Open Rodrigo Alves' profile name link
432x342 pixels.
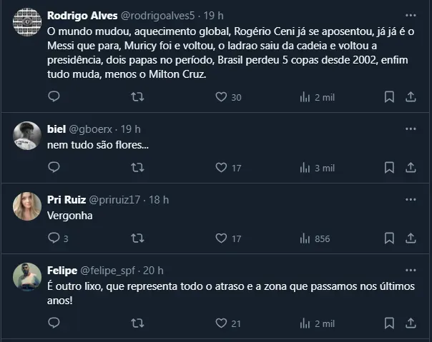pos(77,15)
